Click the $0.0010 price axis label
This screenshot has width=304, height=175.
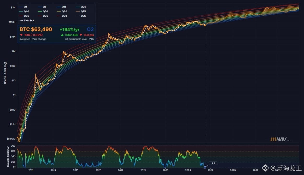coord(11,139)
